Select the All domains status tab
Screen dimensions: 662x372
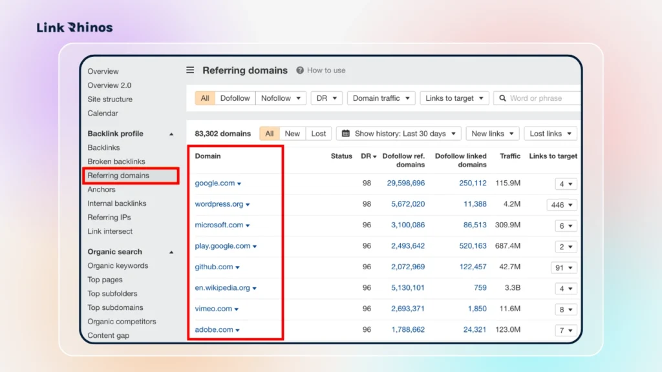(x=270, y=134)
